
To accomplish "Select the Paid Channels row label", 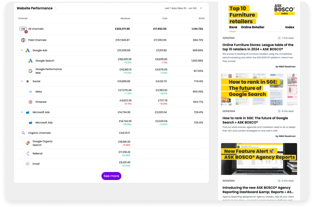I will click(x=37, y=40).
